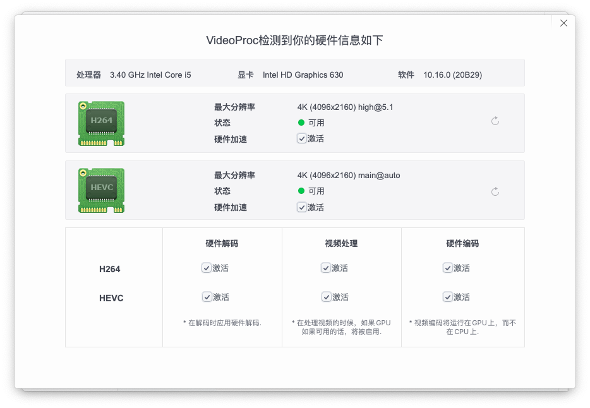590x408 pixels.
Task: Toggle HEVC video processing (视频处理) checkbox
Action: pyautogui.click(x=326, y=297)
